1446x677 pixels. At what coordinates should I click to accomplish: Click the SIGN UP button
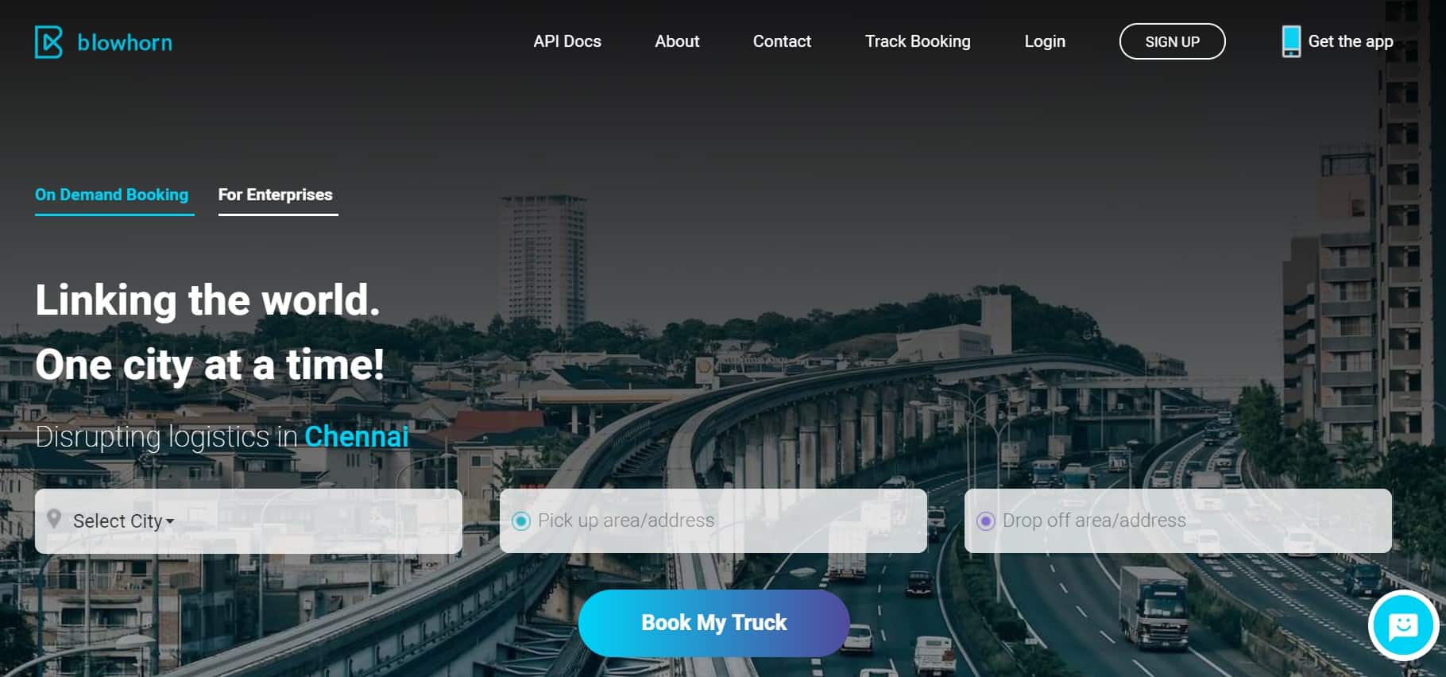1173,41
